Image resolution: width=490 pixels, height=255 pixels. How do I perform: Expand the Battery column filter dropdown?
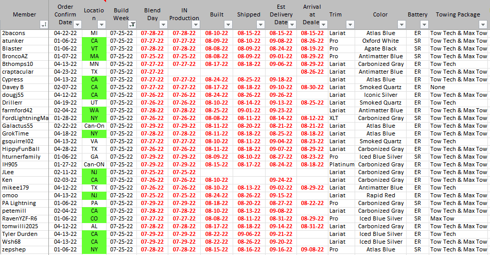(x=424, y=25)
